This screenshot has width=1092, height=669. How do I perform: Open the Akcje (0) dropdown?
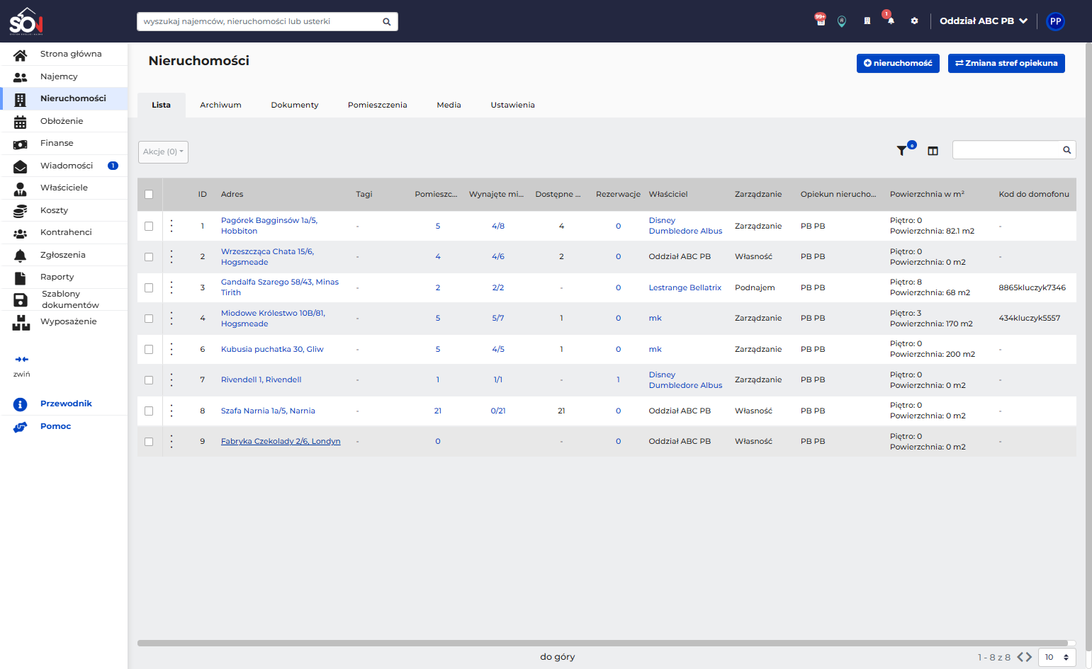(x=163, y=151)
